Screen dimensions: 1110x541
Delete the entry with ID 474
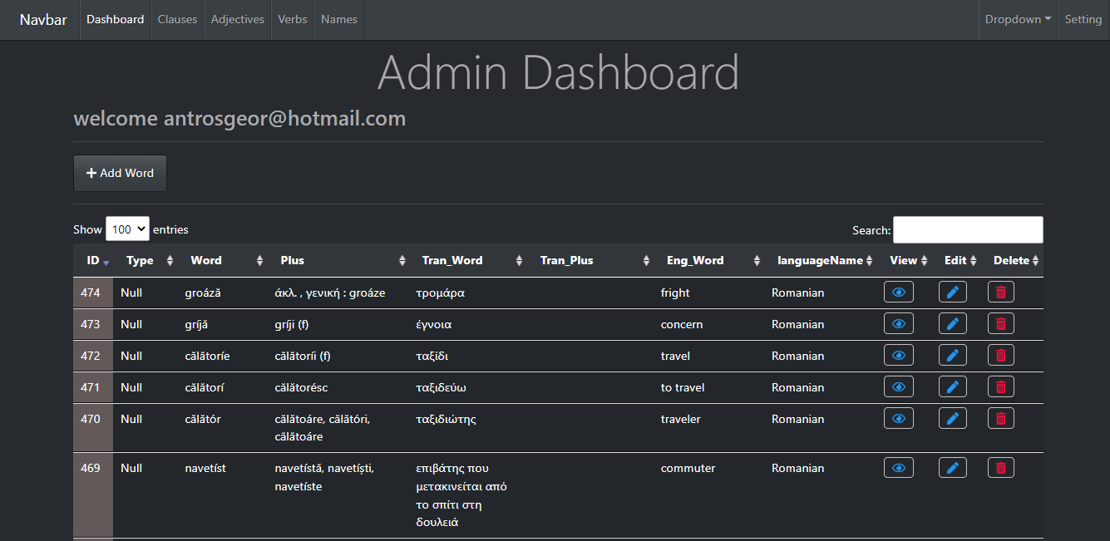[x=1000, y=293]
